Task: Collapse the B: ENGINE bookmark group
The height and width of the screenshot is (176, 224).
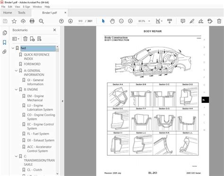Action: tap(16, 90)
